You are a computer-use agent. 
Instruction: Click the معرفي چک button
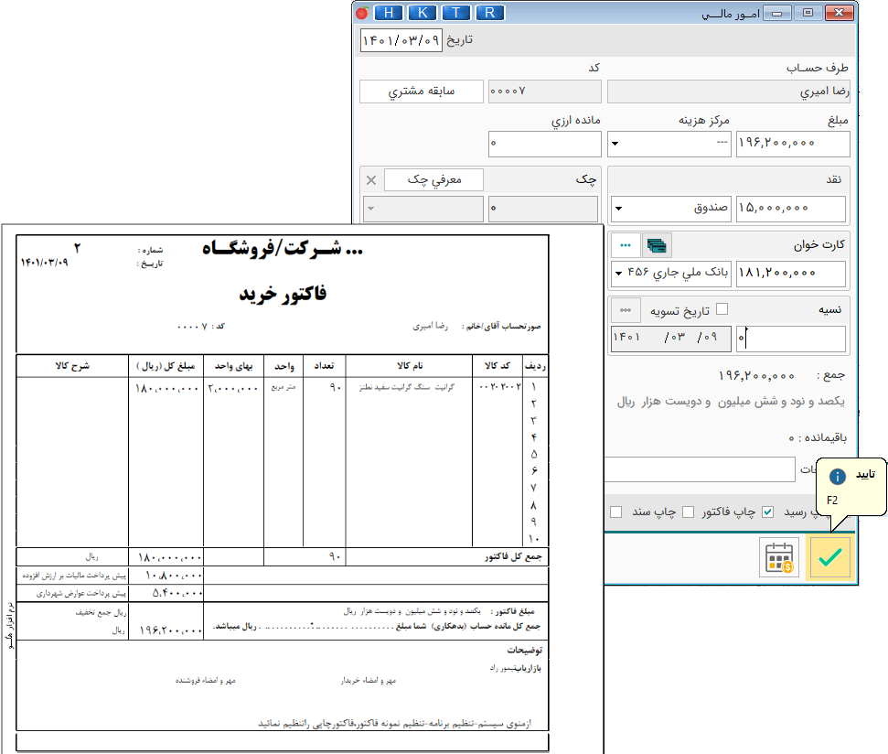coord(433,180)
